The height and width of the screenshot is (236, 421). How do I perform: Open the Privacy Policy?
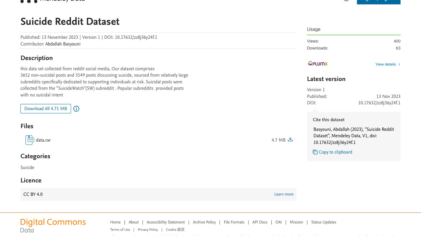[148, 230]
